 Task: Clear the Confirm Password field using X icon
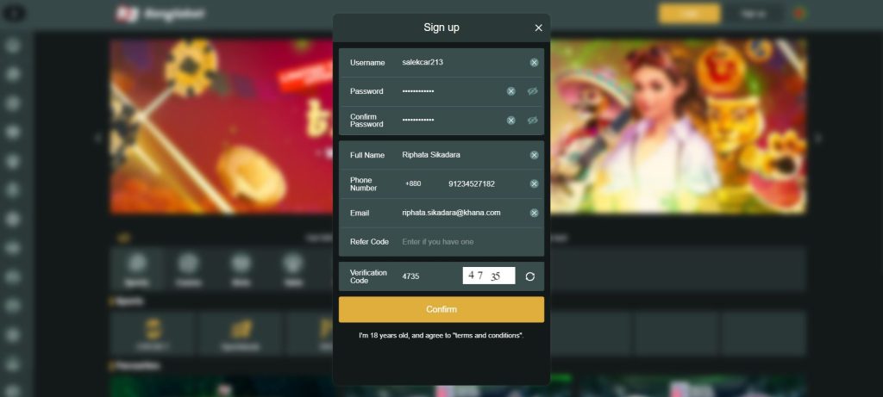510,121
